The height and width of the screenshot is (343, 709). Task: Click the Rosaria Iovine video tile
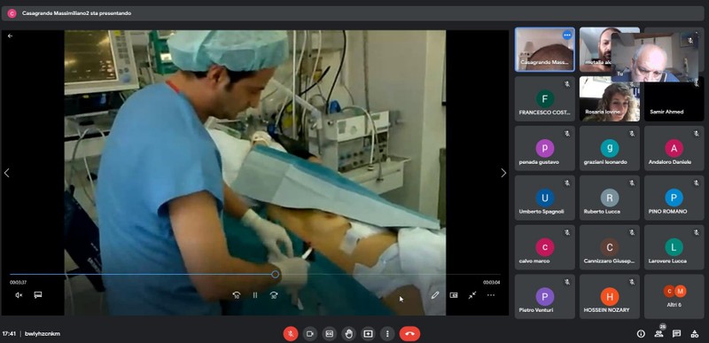point(610,98)
